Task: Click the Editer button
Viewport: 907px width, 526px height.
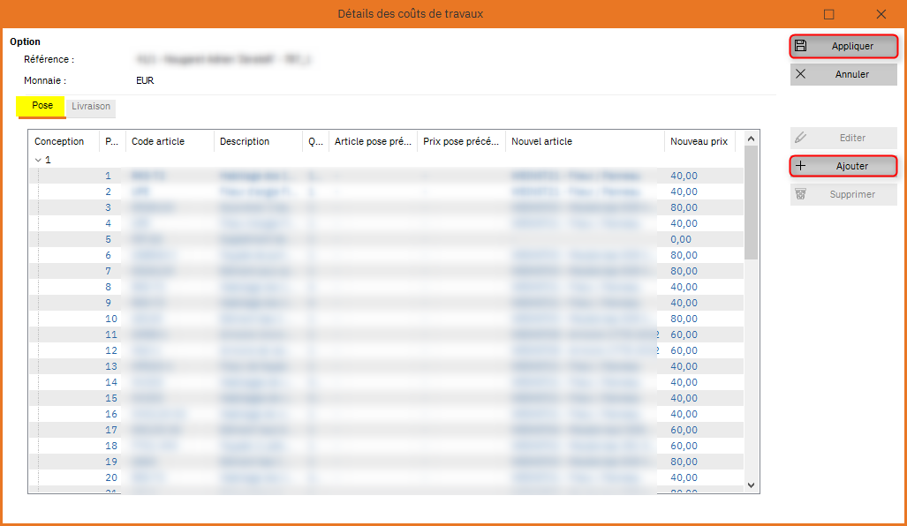Action: point(843,138)
